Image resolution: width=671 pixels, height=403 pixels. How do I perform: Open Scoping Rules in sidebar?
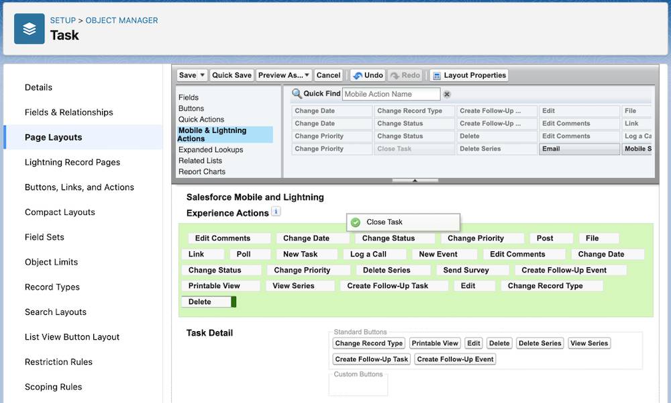(54, 387)
